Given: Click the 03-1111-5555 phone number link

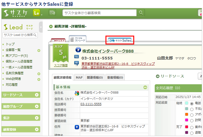Looking at the screenshot, I should click(x=91, y=104).
